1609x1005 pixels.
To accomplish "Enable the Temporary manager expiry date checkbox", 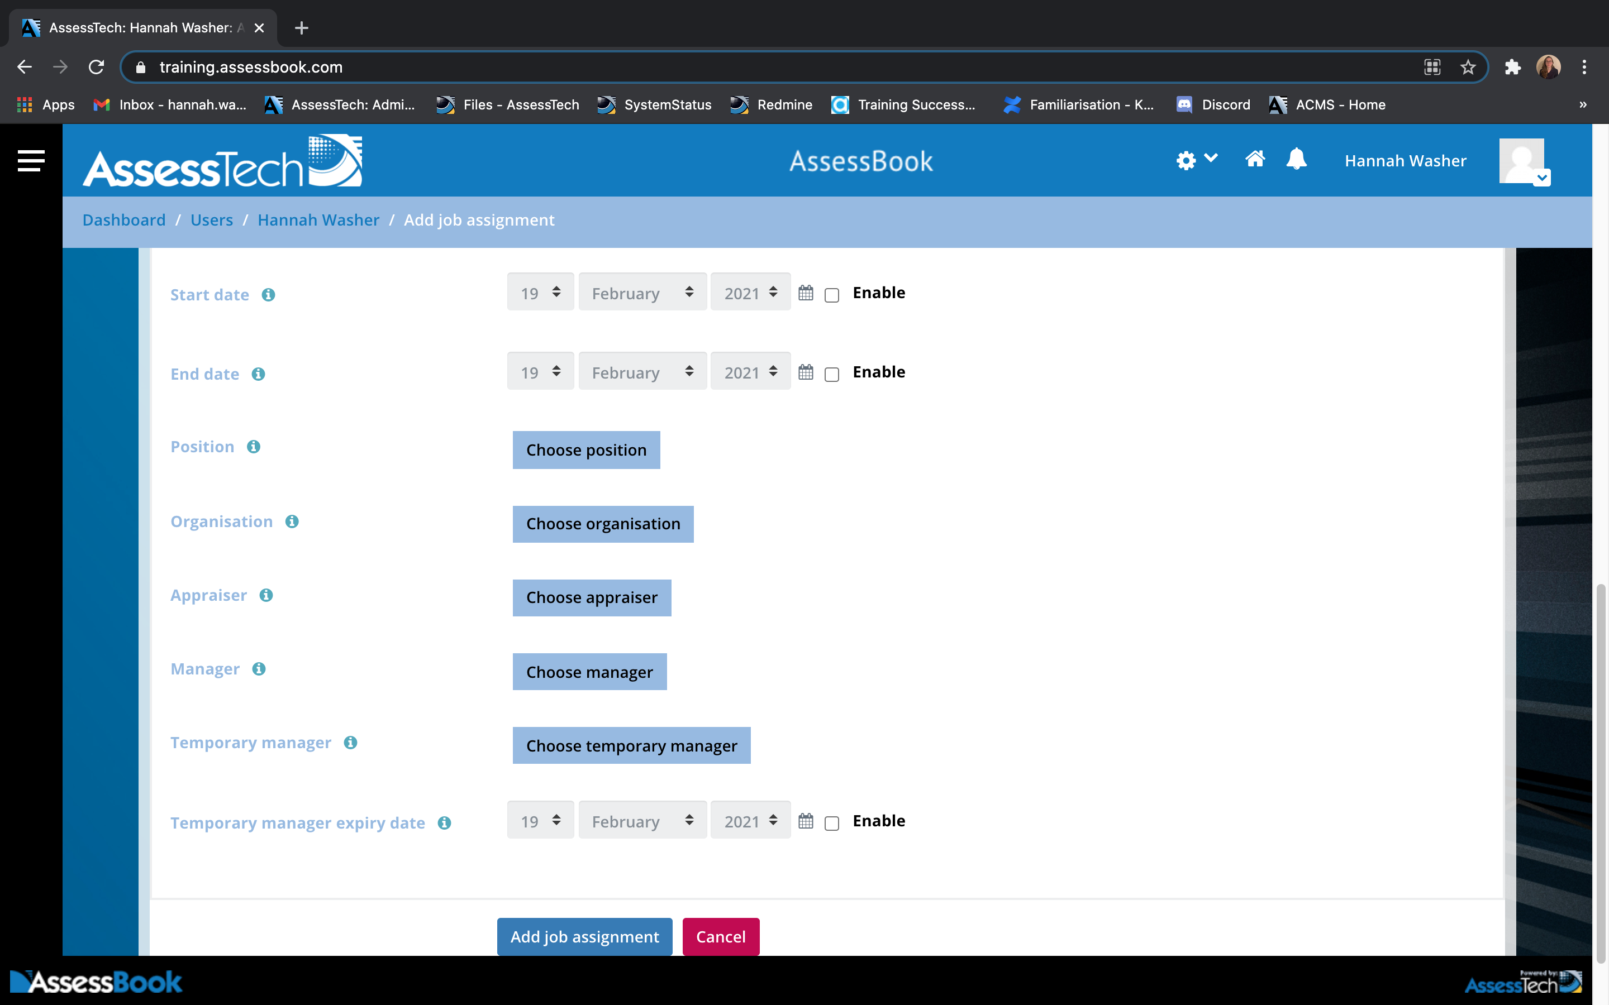I will [x=832, y=824].
